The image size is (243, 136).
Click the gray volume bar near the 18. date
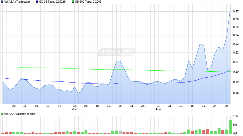(x=120, y=132)
